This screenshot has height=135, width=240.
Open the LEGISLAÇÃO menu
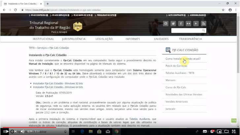tap(104, 39)
